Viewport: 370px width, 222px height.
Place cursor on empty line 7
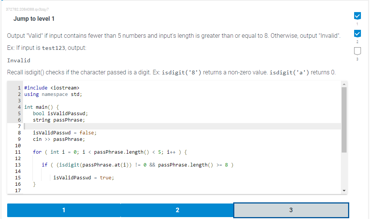[x=182, y=126]
